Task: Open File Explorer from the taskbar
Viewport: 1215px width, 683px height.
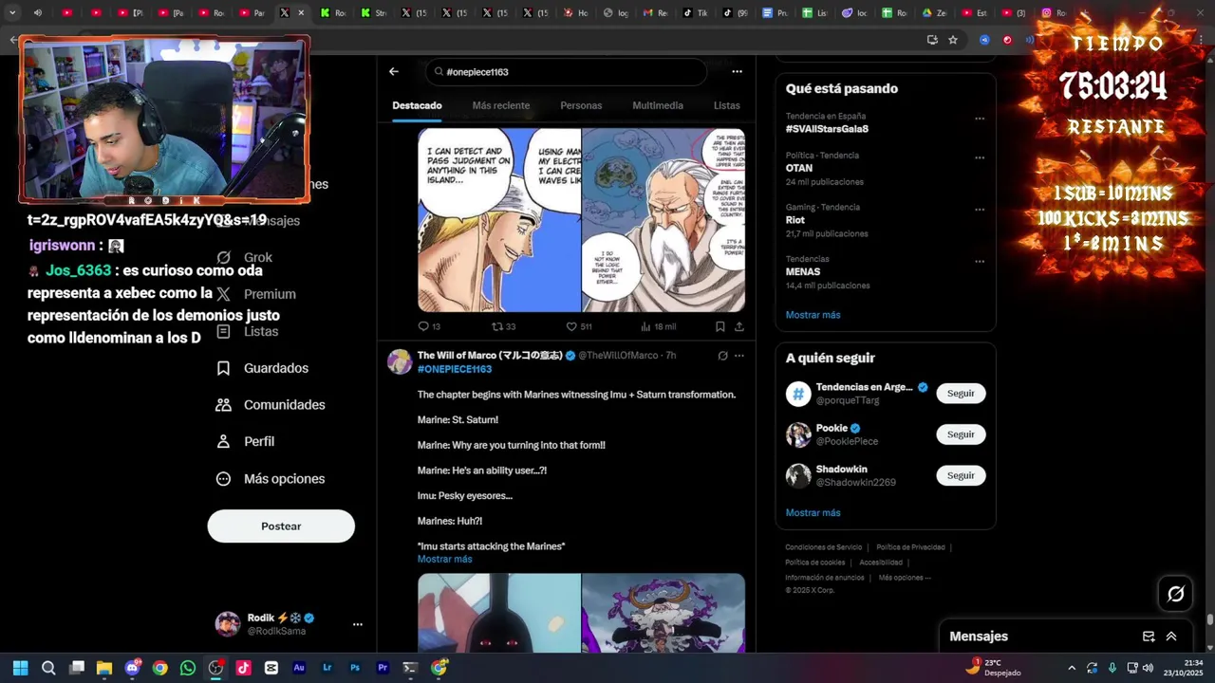Action: 104,668
